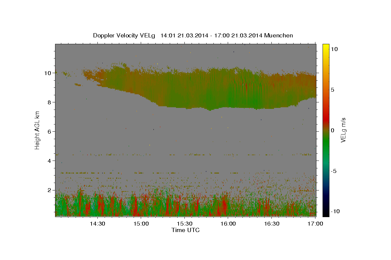391x260 pixels.
Task: Click the 16:00 time tick label
Action: pyautogui.click(x=228, y=224)
